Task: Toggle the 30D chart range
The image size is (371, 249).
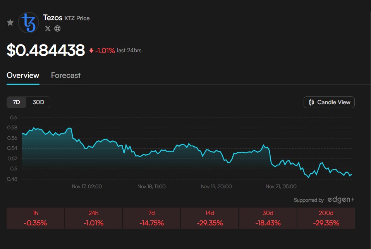Action: point(39,102)
